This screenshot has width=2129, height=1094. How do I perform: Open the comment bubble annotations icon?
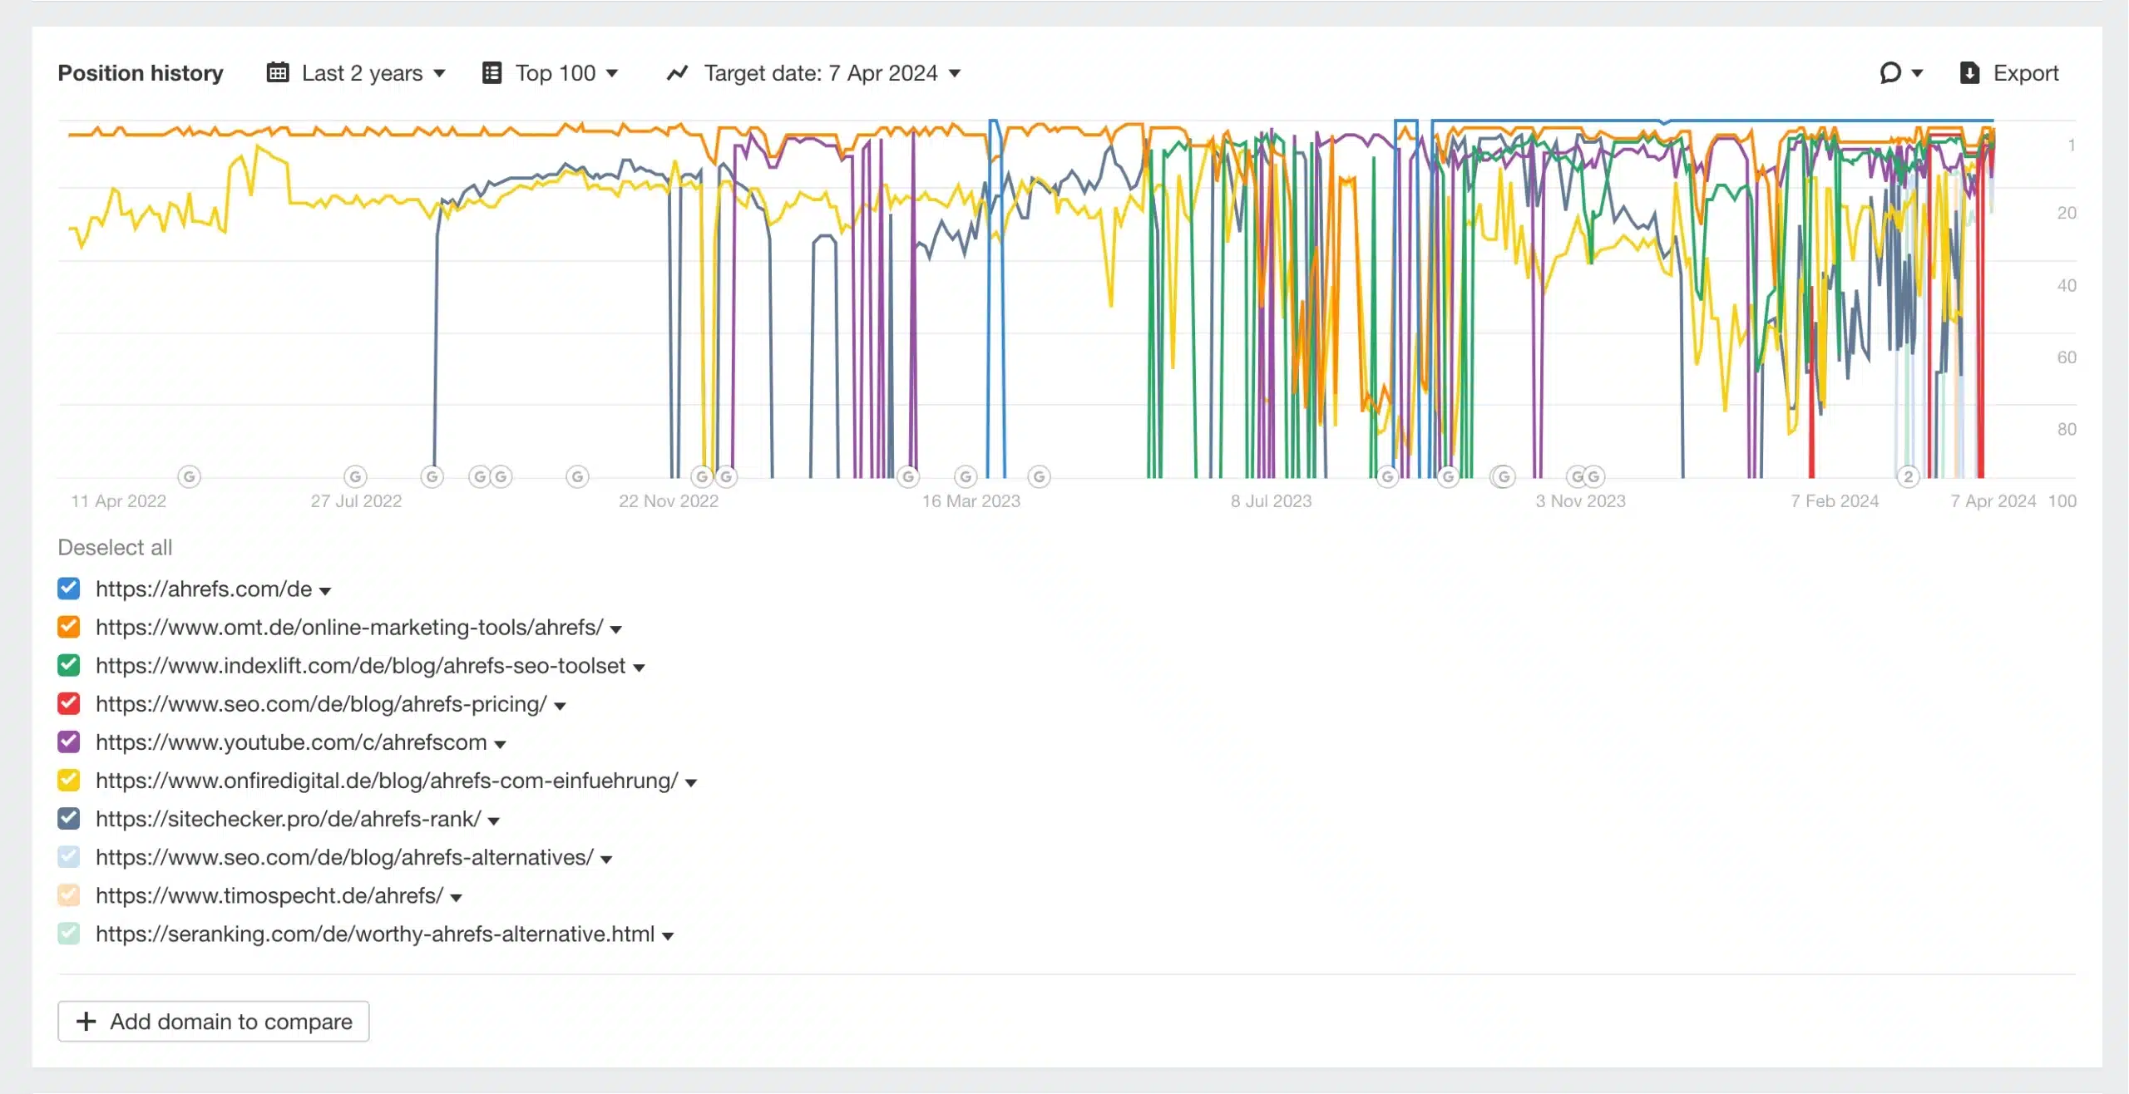[1890, 73]
